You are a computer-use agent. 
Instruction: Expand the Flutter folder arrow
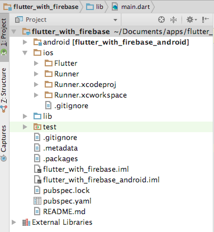pos(36,64)
